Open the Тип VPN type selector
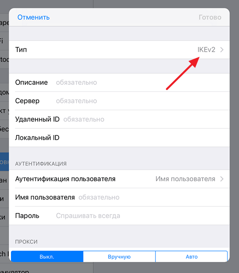Screen dimensions: 239x273 click(x=119, y=50)
